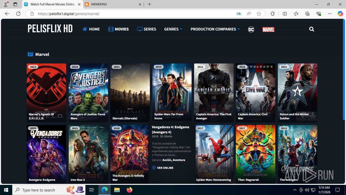
Task: Click the Vengadores 4: Endgame title
Action: pyautogui.click(x=170, y=129)
